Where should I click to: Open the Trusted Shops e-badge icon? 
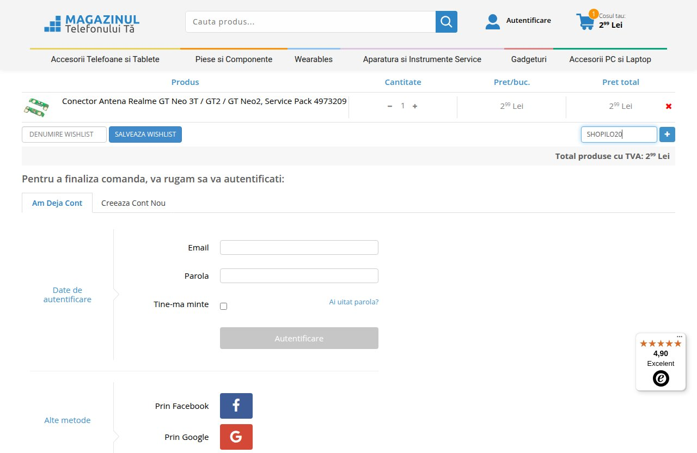pos(661,378)
